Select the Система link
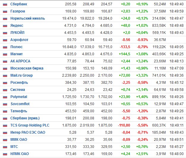This screenshot has height=158, width=186. pyautogui.click(x=18, y=90)
